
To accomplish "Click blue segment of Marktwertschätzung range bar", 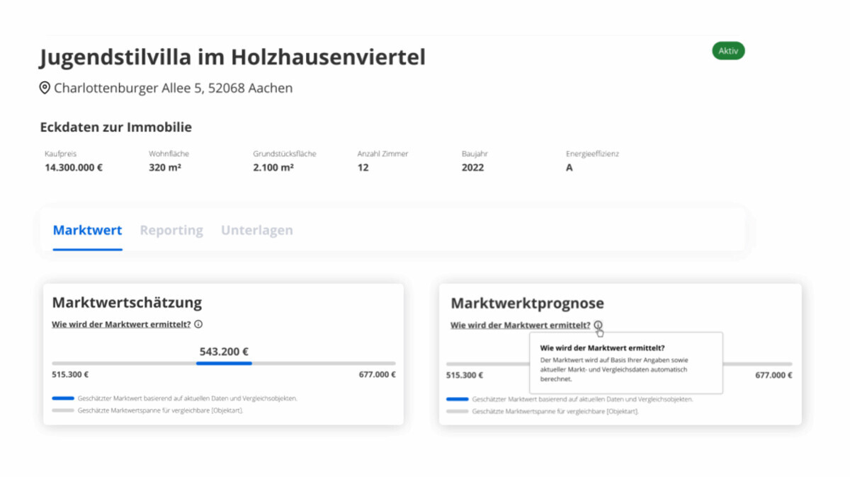I will [x=224, y=363].
